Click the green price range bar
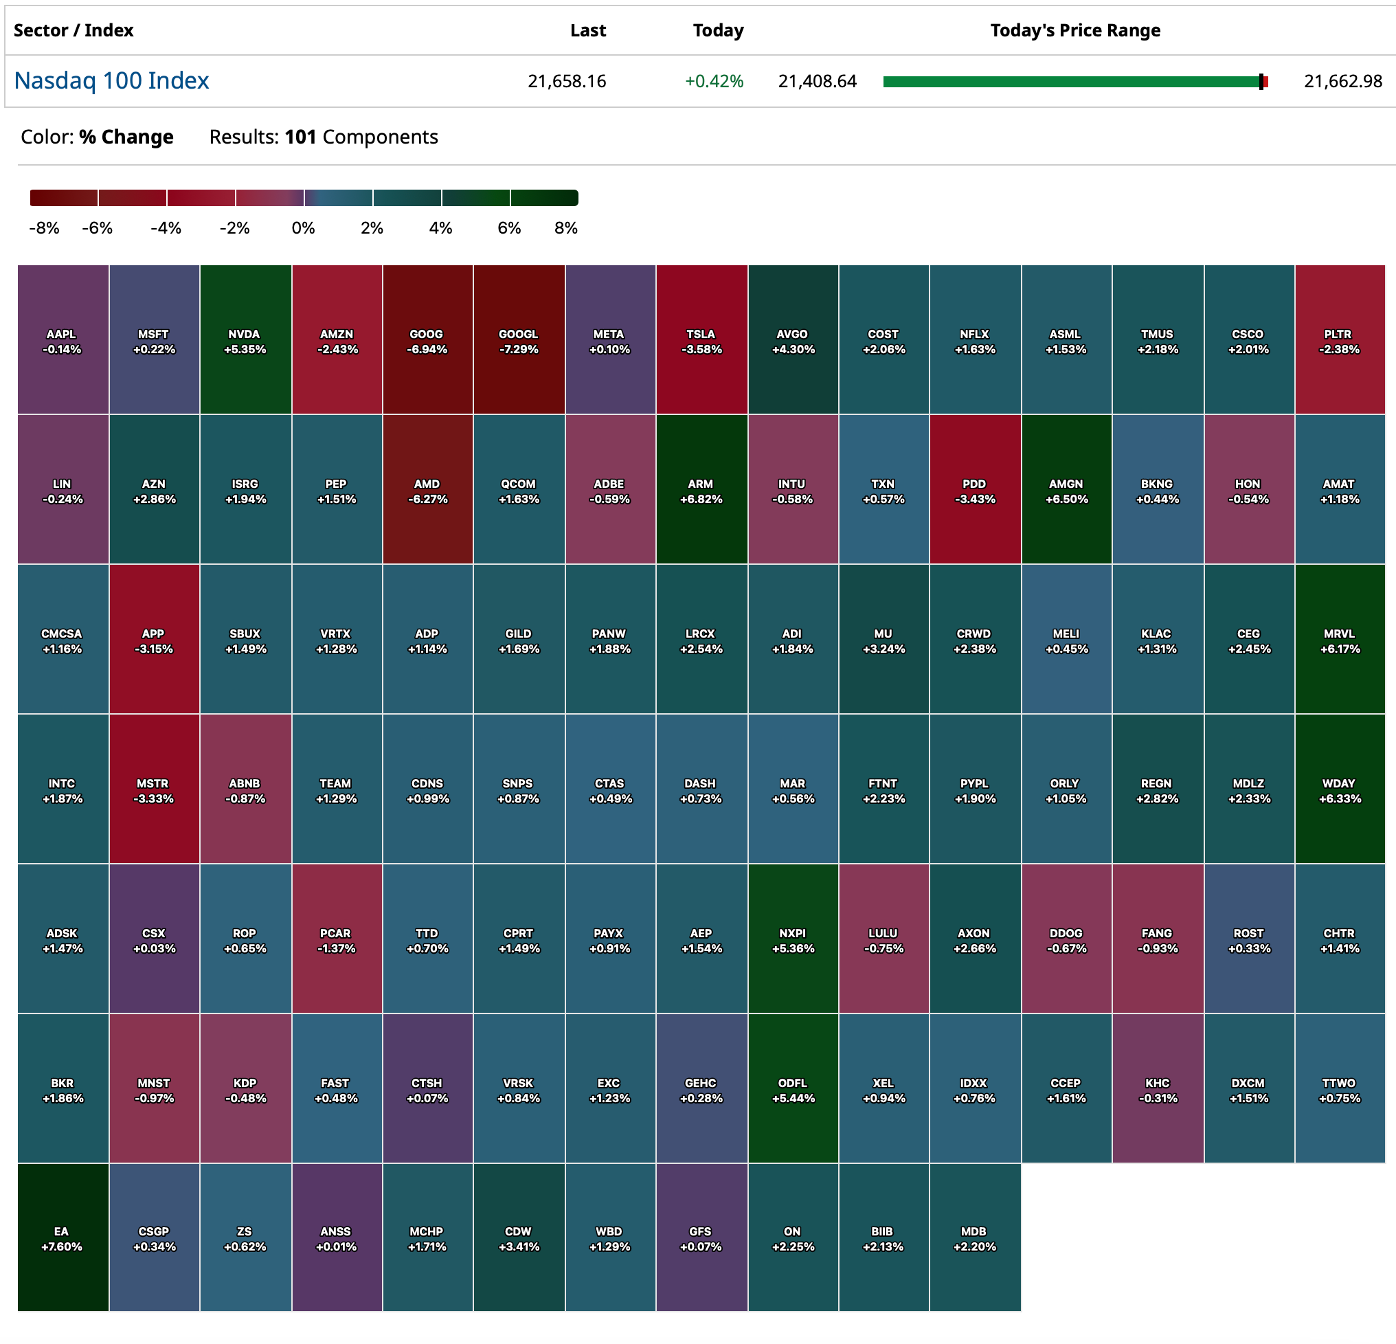 [x=1068, y=82]
